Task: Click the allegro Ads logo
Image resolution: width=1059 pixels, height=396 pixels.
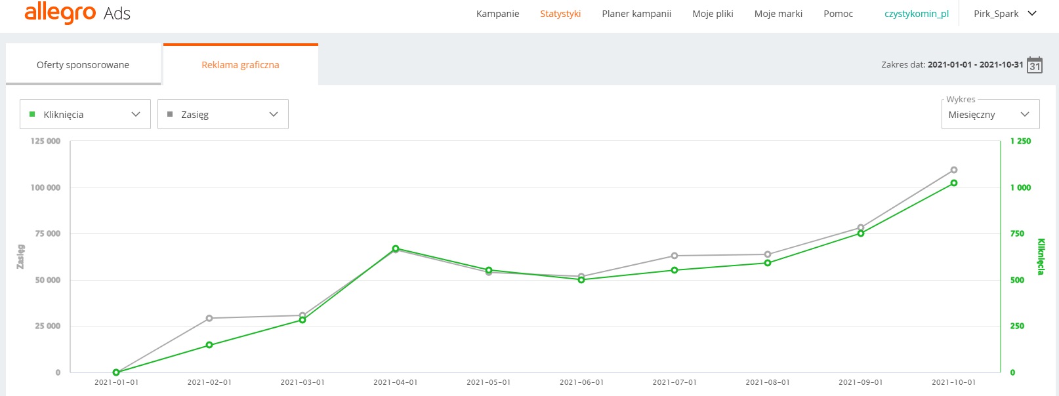Action: (x=77, y=13)
